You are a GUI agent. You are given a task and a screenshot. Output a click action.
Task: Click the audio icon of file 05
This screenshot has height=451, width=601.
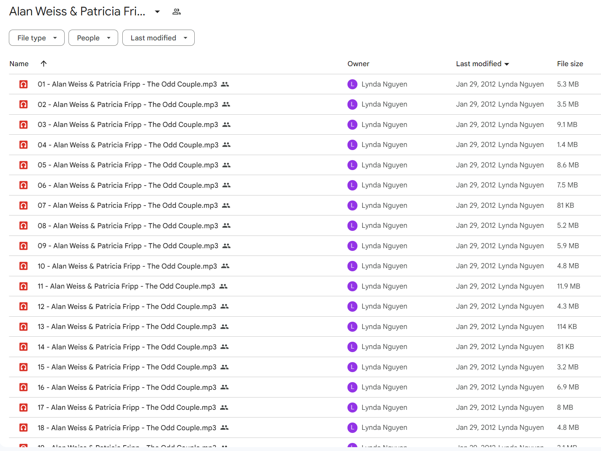[23, 165]
